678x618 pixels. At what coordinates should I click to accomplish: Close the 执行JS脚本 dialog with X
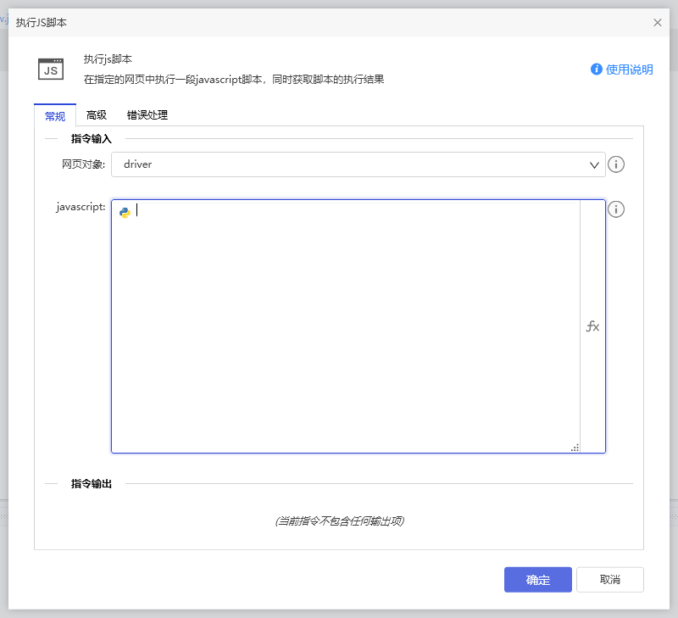click(658, 22)
